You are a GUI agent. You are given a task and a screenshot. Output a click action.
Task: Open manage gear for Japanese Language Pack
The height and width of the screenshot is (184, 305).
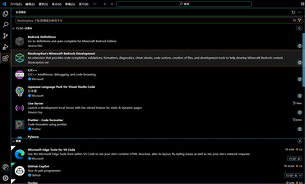299,96
